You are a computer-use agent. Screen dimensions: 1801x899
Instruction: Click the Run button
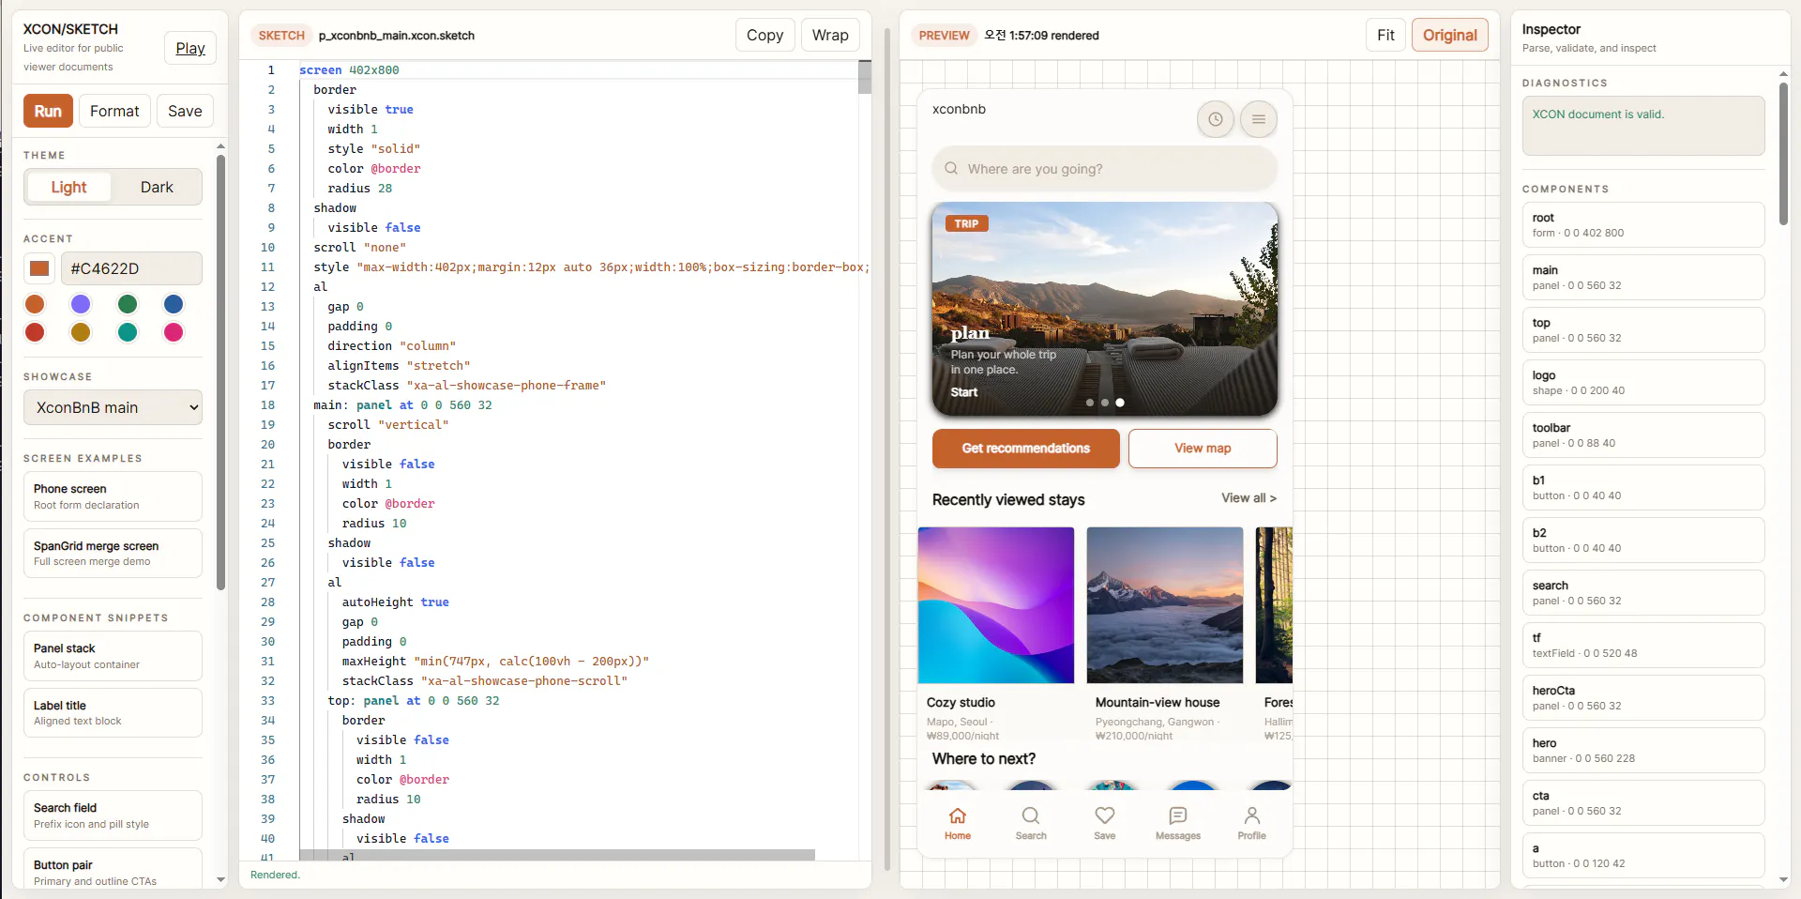pyautogui.click(x=48, y=111)
